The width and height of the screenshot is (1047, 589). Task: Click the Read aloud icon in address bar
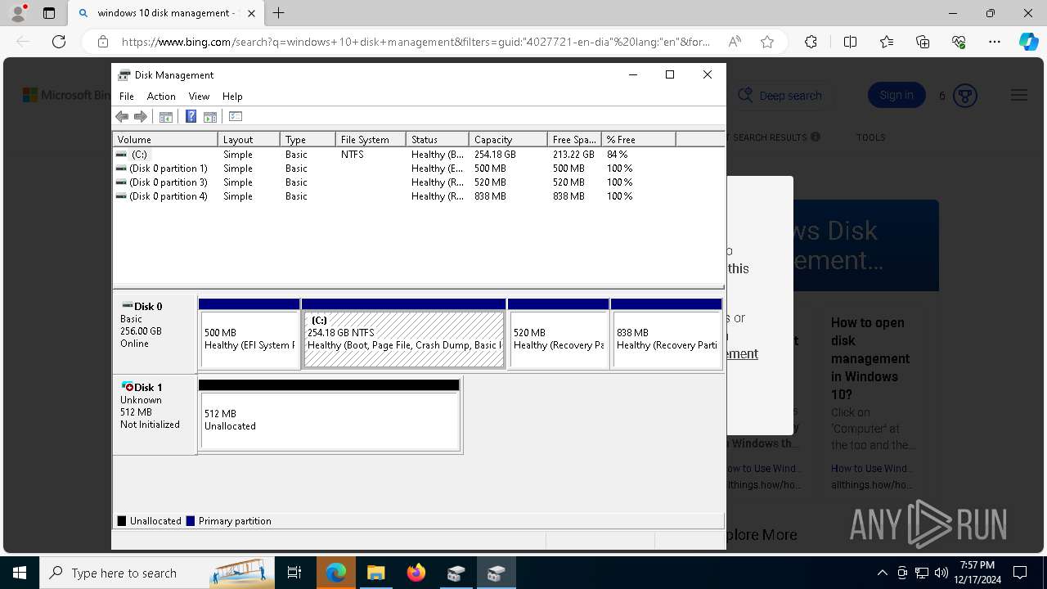pyautogui.click(x=735, y=42)
